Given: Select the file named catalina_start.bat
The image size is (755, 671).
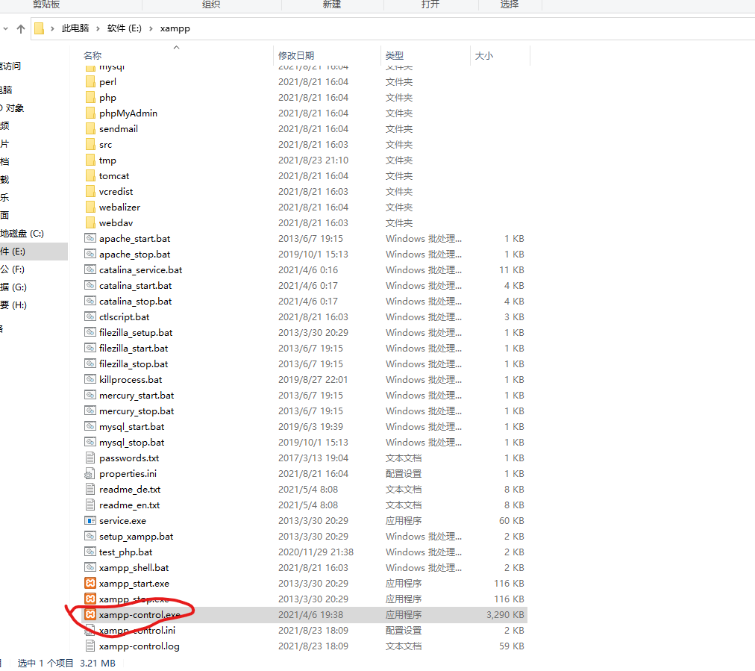Looking at the screenshot, I should click(x=135, y=286).
